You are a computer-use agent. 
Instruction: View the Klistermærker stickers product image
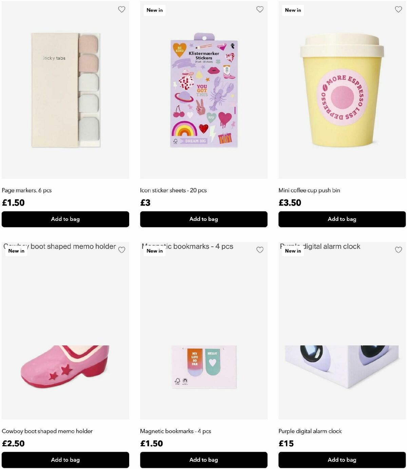point(204,90)
